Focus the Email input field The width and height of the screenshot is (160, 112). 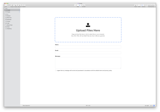pos(88,53)
